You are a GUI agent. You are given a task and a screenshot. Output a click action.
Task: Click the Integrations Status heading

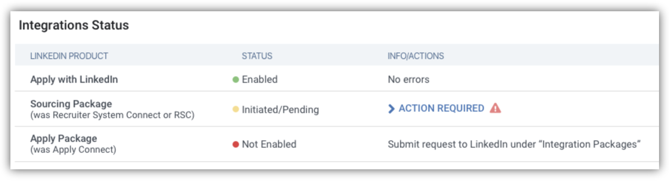click(x=74, y=25)
